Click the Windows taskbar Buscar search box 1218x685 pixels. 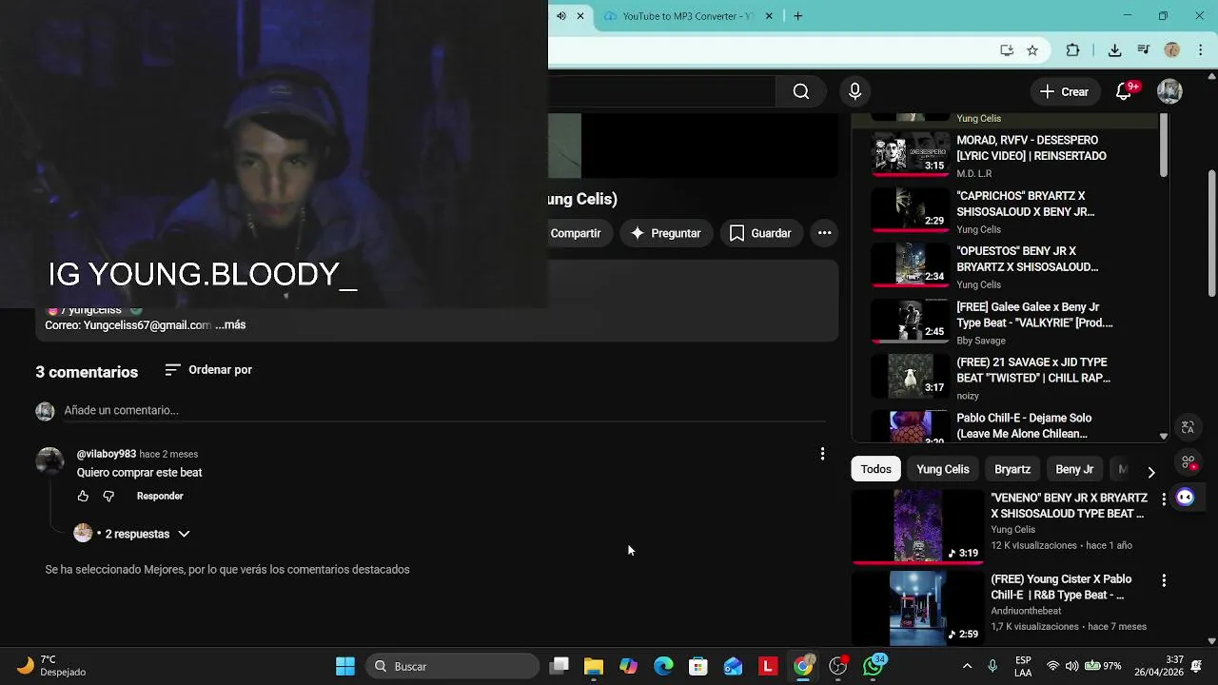[453, 666]
